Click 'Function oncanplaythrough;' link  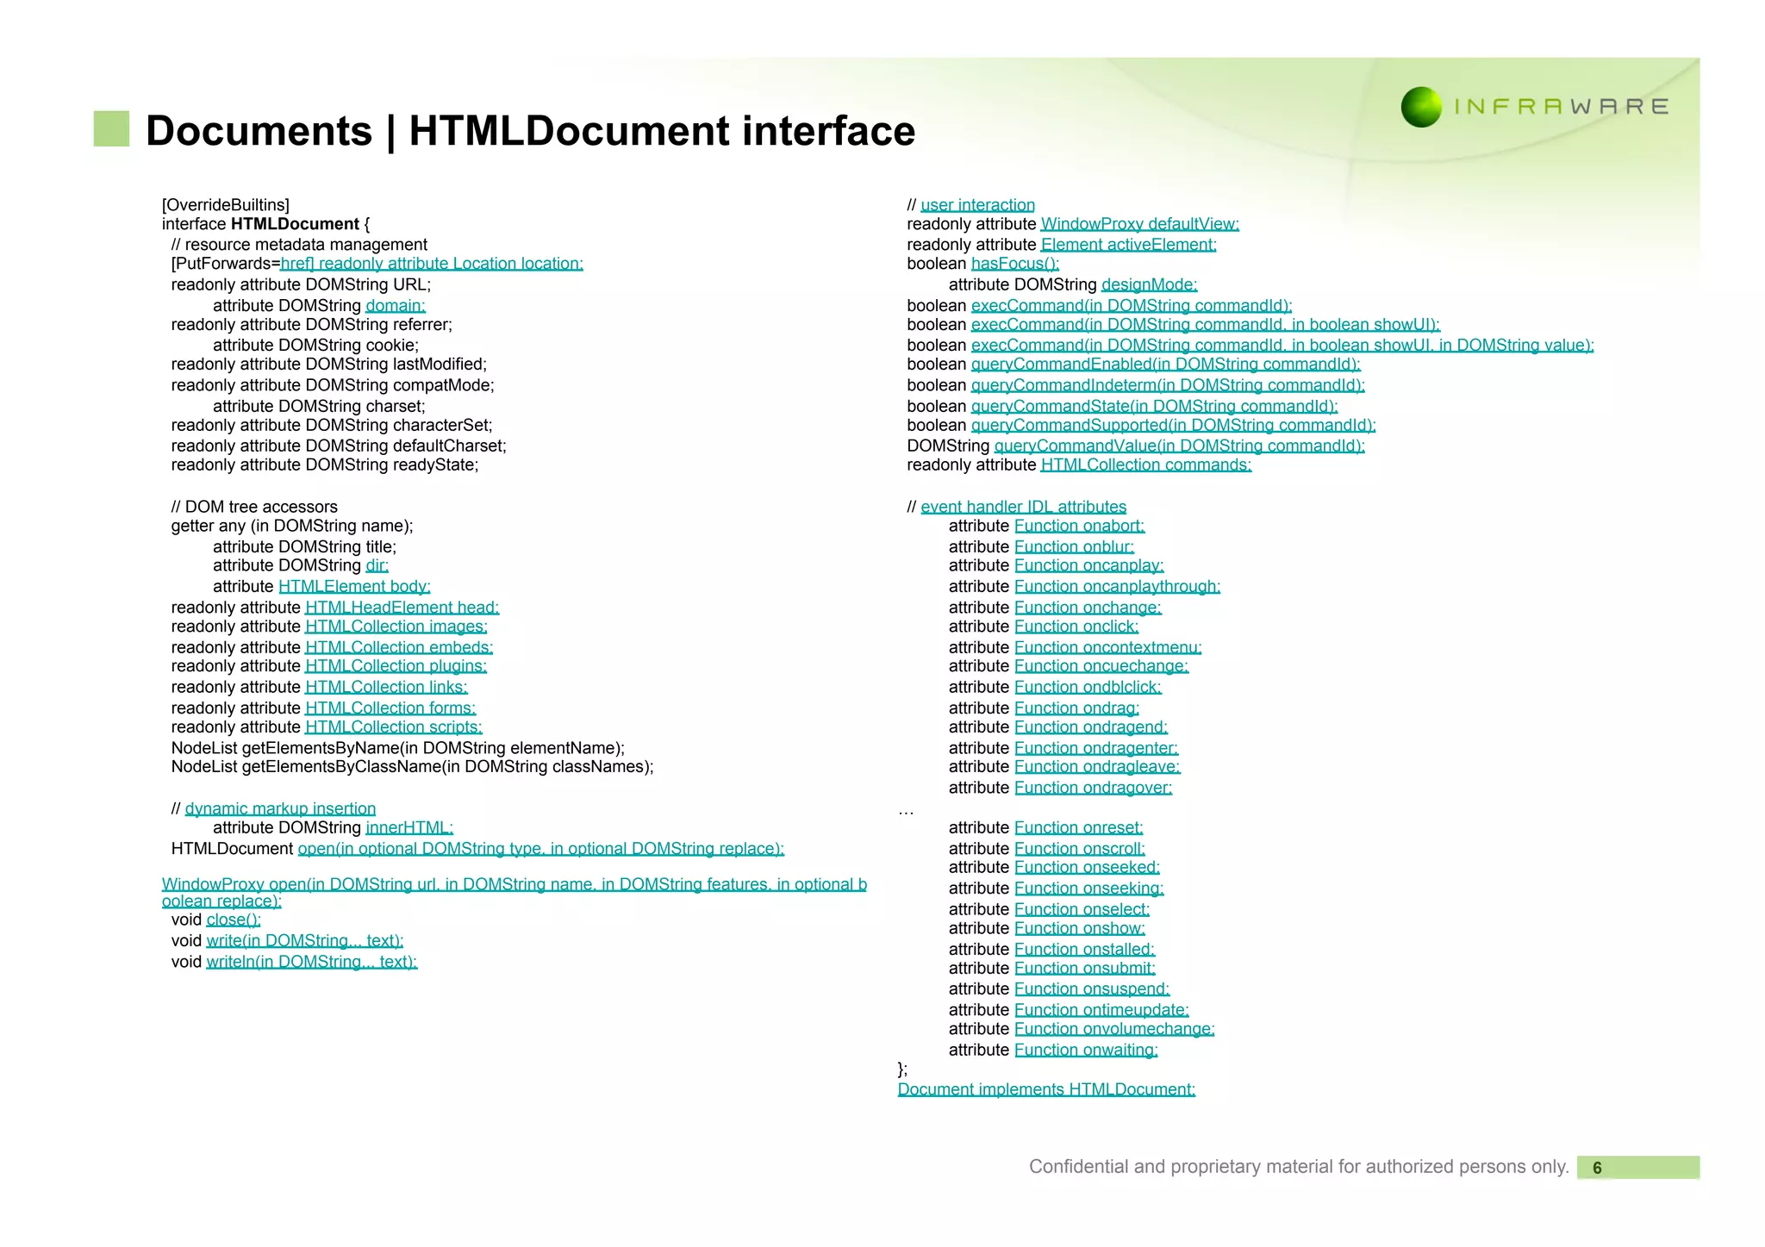pos(1118,586)
